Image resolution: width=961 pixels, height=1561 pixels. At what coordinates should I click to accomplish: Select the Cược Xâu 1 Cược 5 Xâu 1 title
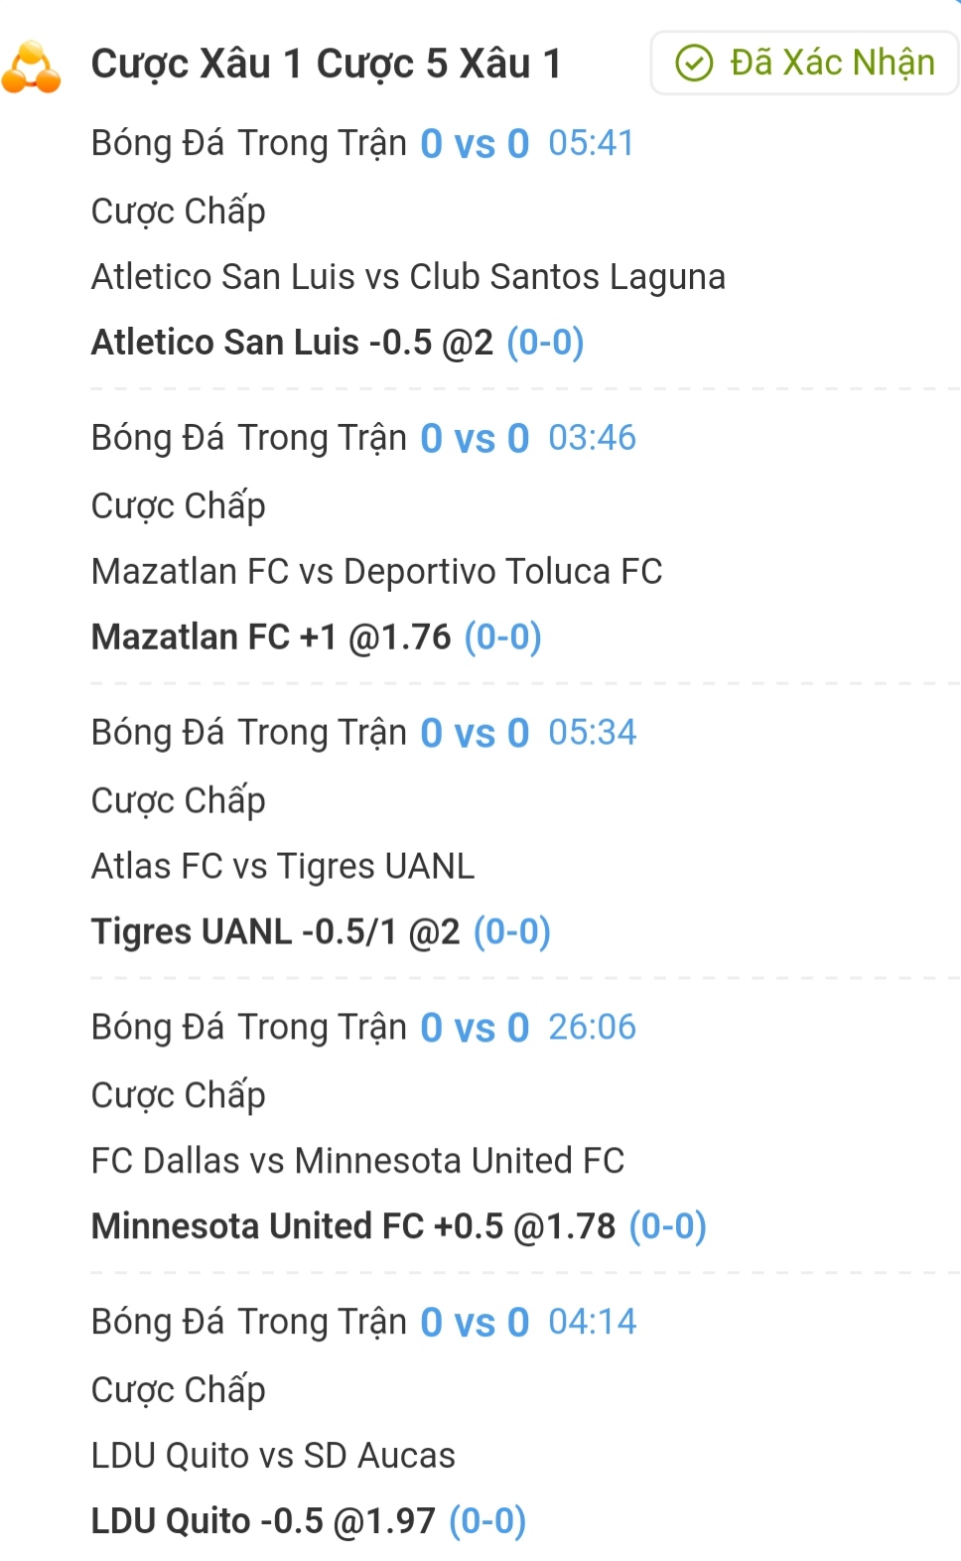326,65
